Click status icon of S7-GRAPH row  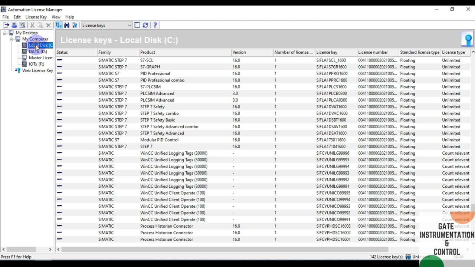tap(59, 67)
